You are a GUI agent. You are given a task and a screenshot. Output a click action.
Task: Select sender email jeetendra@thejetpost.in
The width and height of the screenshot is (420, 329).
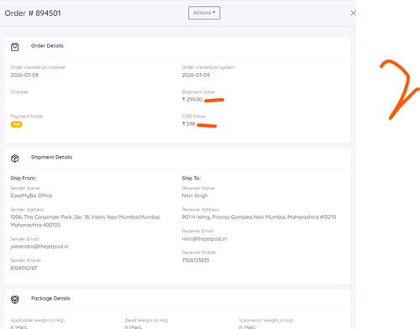tap(39, 247)
